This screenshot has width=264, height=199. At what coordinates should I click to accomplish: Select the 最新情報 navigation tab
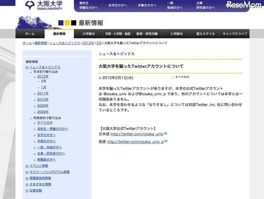click(59, 34)
